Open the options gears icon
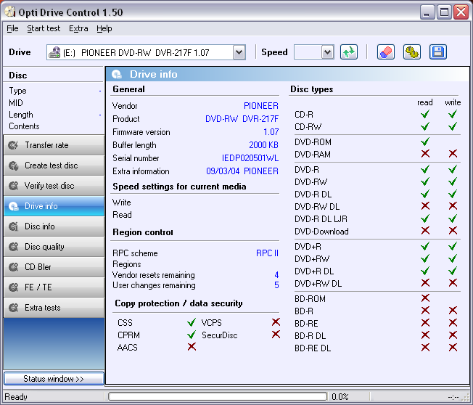Image resolution: width=473 pixels, height=405 pixels. click(x=412, y=52)
